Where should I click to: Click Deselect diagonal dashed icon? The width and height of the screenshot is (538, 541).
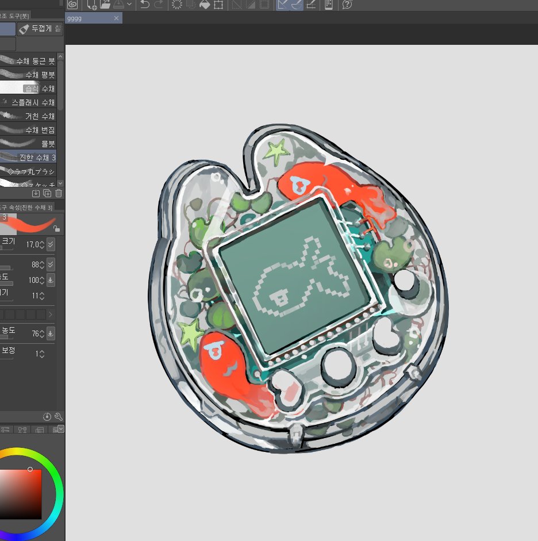237,5
